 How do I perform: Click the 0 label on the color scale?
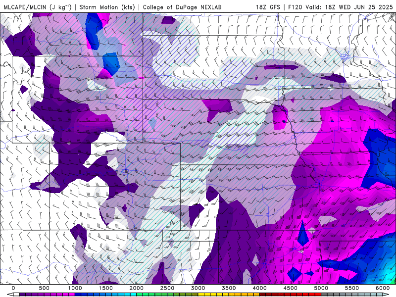coord(13,288)
